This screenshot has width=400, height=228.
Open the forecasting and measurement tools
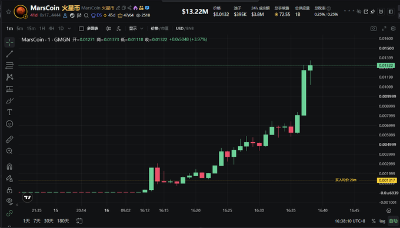click(9, 89)
